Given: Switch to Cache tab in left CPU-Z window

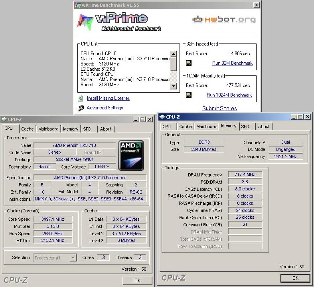Looking at the screenshot, I should pos(28,129).
